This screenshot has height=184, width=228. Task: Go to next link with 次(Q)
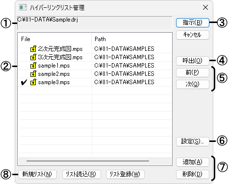(193, 84)
